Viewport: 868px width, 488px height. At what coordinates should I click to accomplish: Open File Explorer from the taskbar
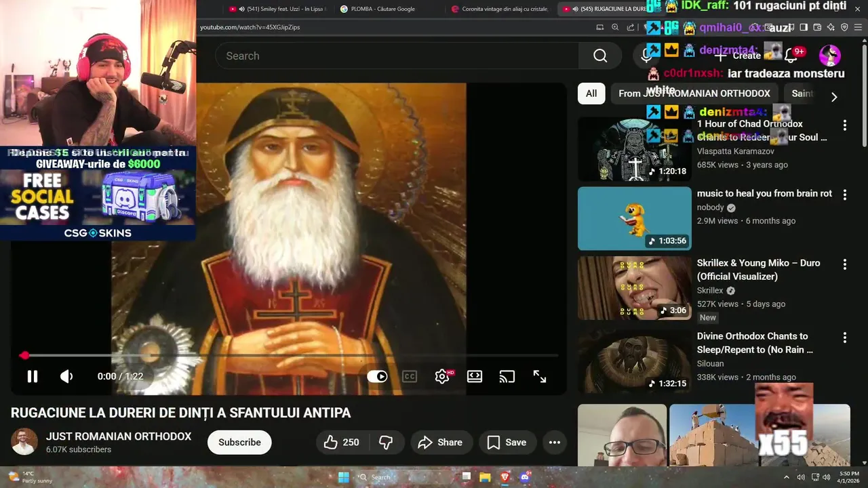(485, 477)
